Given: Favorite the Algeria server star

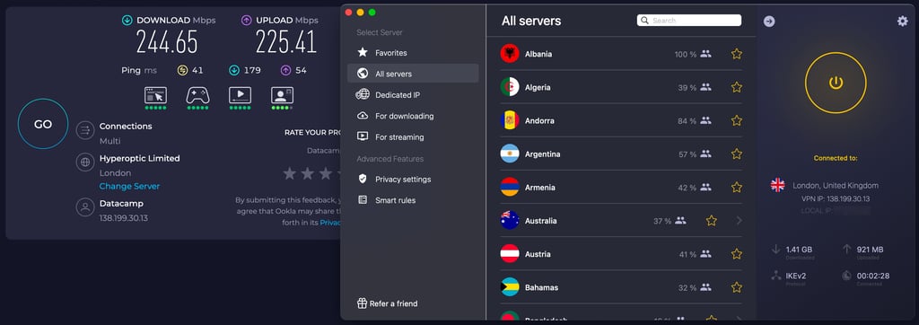Looking at the screenshot, I should pos(737,87).
